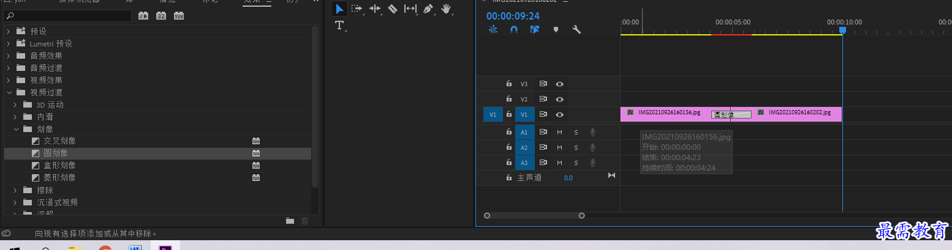Image resolution: width=952 pixels, height=250 pixels.
Task: Toggle sync lock for V3 track
Action: (x=543, y=84)
